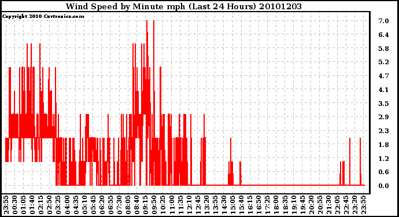Click the 01:40 time axis label
399x217 pixels.
[x=32, y=205]
